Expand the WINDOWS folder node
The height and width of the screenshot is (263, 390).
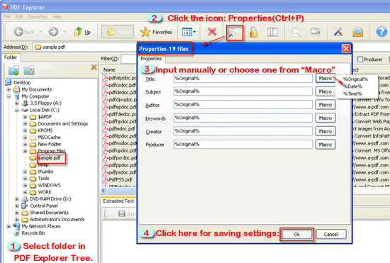pyautogui.click(x=25, y=185)
